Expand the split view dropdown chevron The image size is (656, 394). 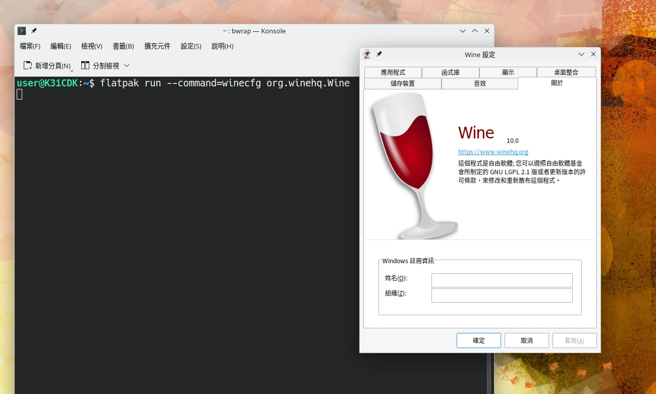[x=127, y=66]
